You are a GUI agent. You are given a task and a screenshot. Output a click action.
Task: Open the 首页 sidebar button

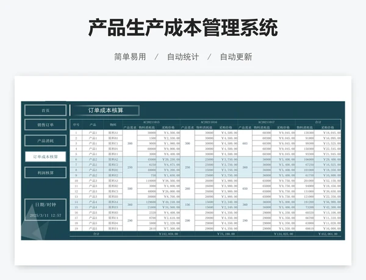point(46,110)
